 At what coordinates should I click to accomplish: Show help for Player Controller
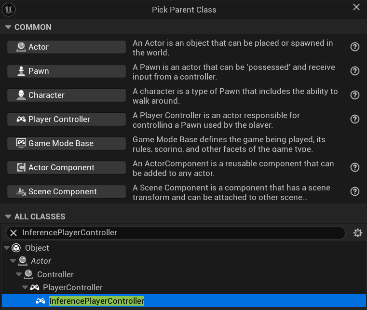(355, 119)
